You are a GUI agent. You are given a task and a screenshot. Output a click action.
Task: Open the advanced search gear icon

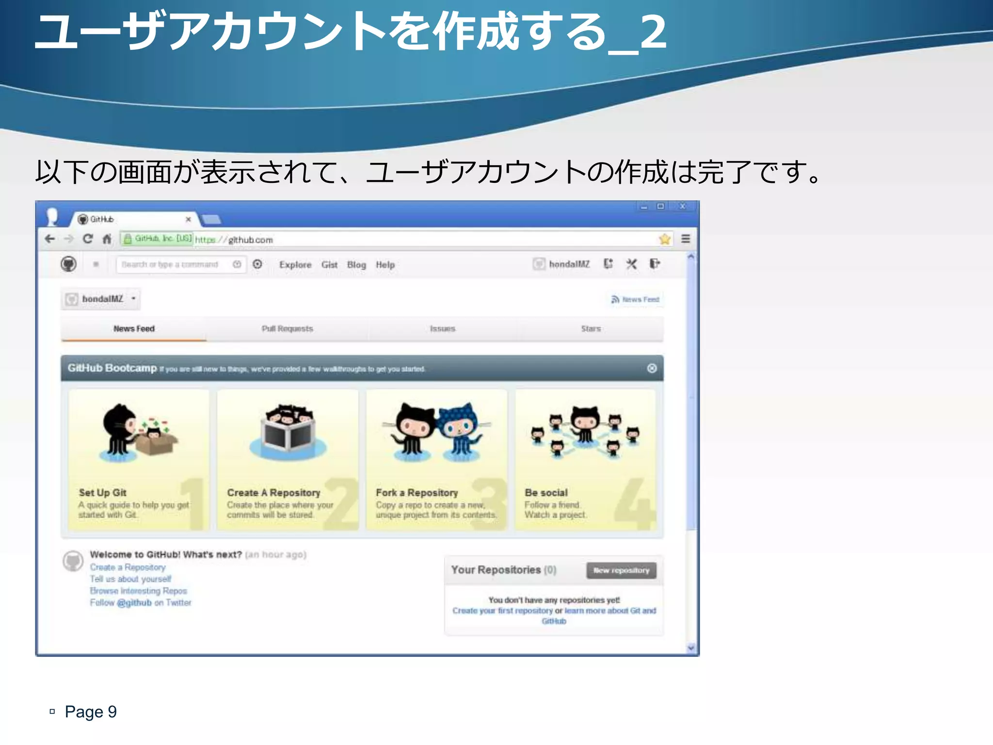click(257, 264)
